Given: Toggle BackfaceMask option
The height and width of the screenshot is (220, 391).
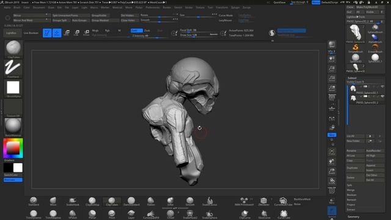Looking at the screenshot, I should 302,199.
